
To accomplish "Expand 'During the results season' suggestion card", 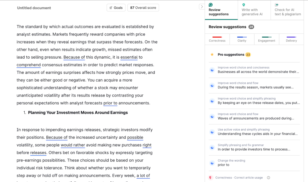I will [x=255, y=85].
